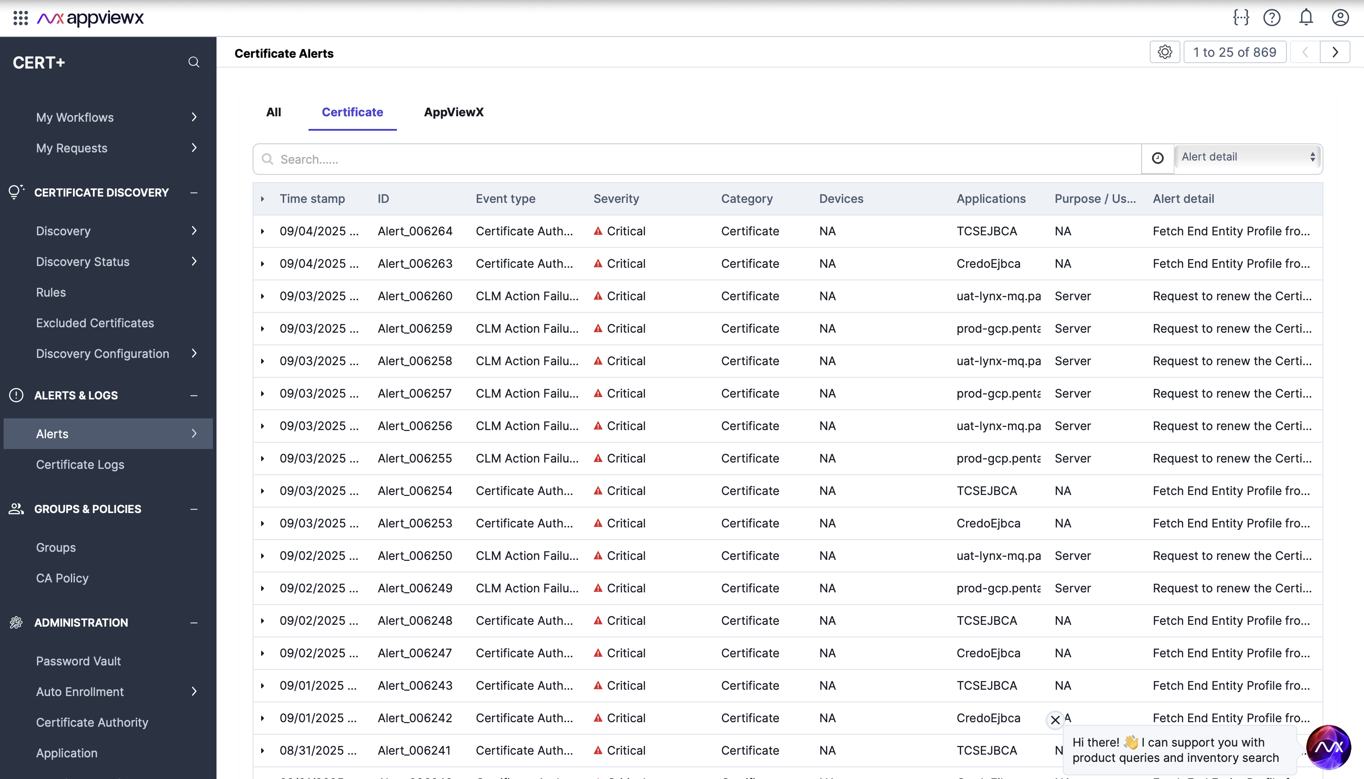Expand the Discovery Status submenu
This screenshot has height=779, width=1364.
pyautogui.click(x=194, y=261)
